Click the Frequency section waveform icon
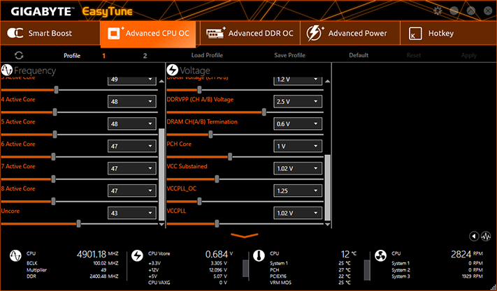The height and width of the screenshot is (291, 497). coord(6,70)
